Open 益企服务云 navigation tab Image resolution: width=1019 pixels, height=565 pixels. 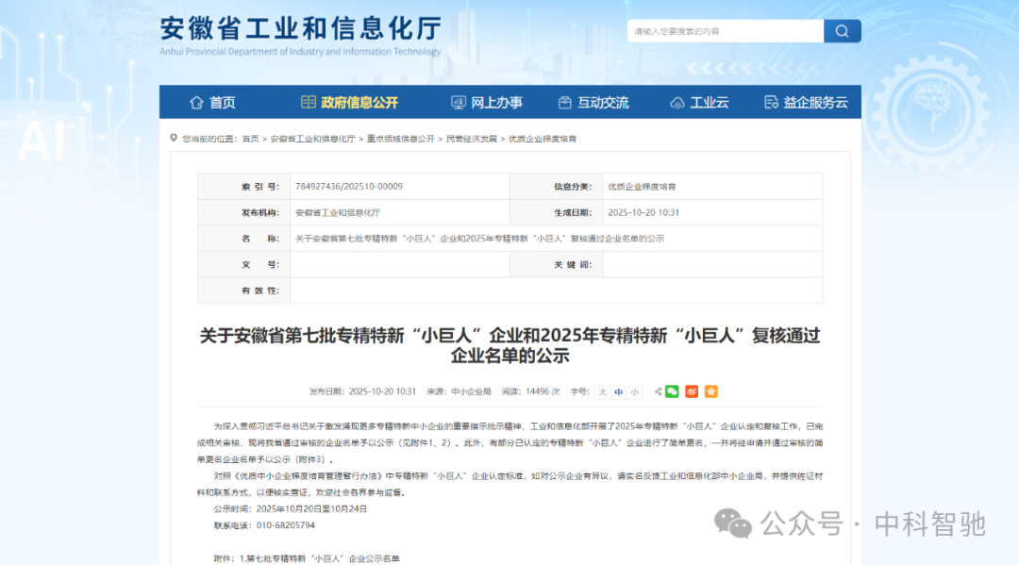click(806, 103)
